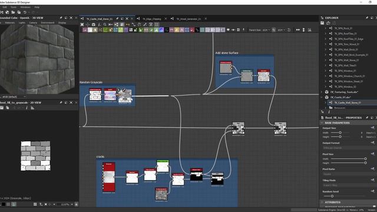This screenshot has width=377, height=212.
Task: Pin the Properties panel
Action: tap(367, 118)
